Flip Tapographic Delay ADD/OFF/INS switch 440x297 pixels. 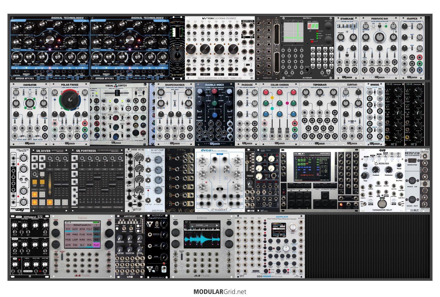[365, 204]
